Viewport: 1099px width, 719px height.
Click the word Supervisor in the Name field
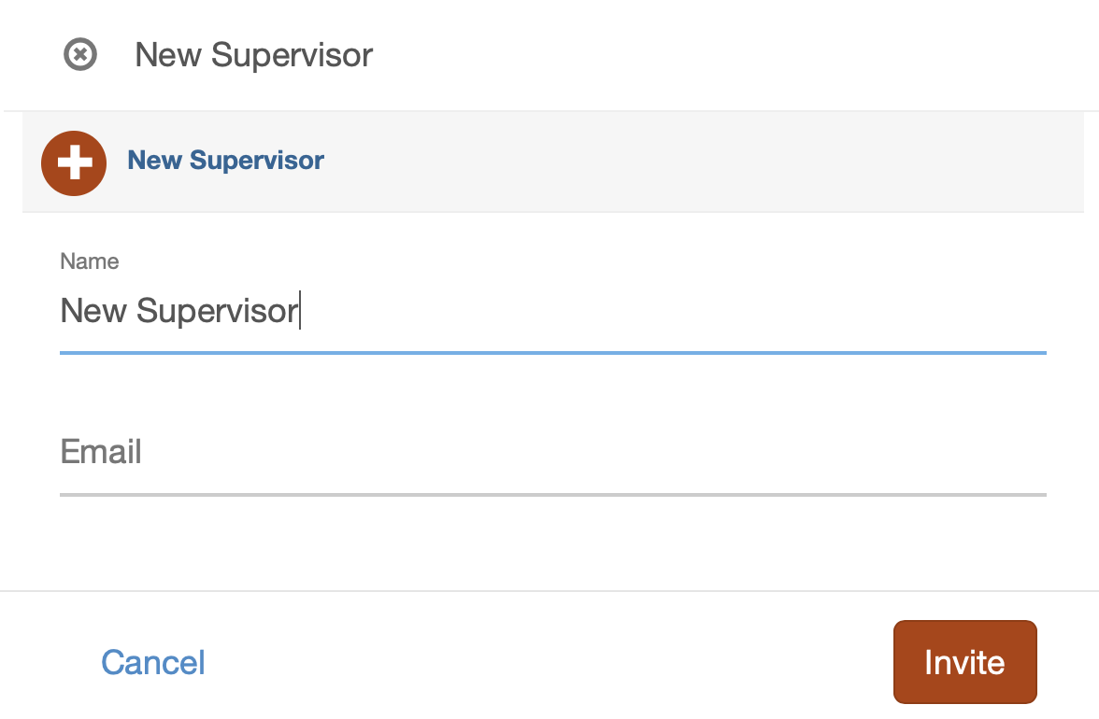point(218,311)
